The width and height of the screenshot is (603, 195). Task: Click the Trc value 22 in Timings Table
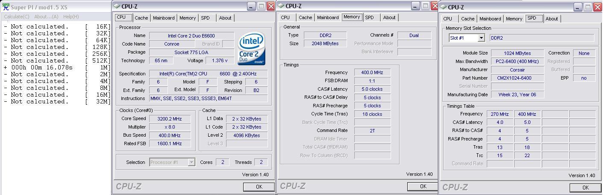point(527,155)
